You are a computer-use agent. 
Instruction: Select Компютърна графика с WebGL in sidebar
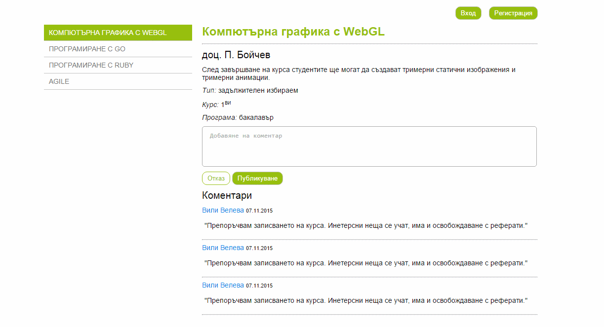pyautogui.click(x=118, y=33)
